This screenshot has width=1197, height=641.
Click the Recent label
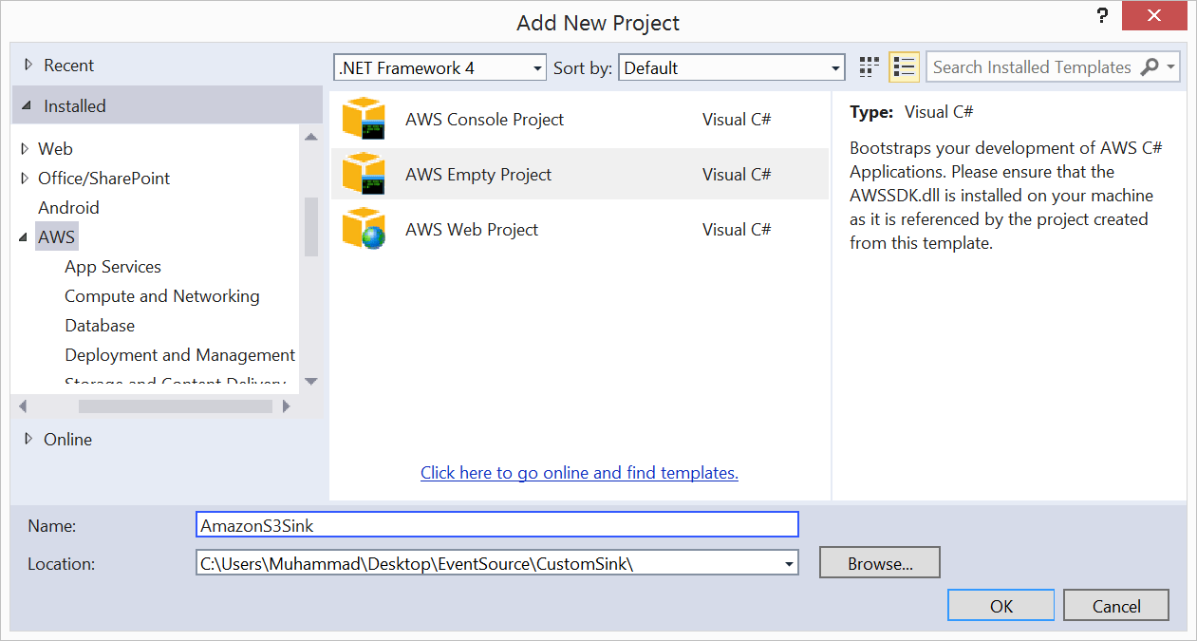pyautogui.click(x=68, y=66)
